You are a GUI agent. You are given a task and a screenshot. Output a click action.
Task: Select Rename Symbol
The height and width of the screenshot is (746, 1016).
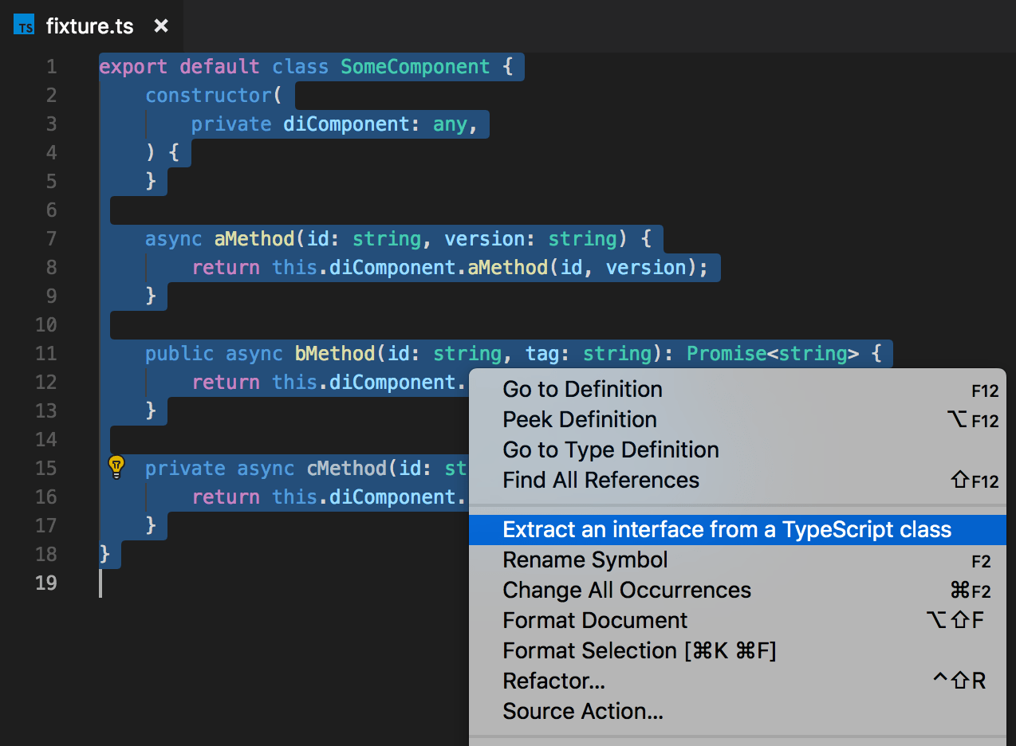[585, 559]
